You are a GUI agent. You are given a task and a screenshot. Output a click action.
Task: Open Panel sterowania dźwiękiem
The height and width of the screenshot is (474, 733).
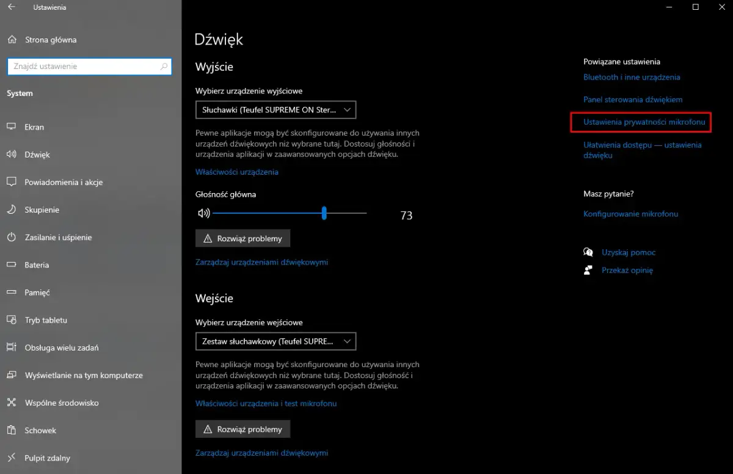632,99
